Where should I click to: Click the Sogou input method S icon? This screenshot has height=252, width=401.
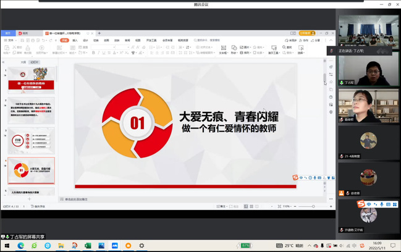pyautogui.click(x=295, y=178)
